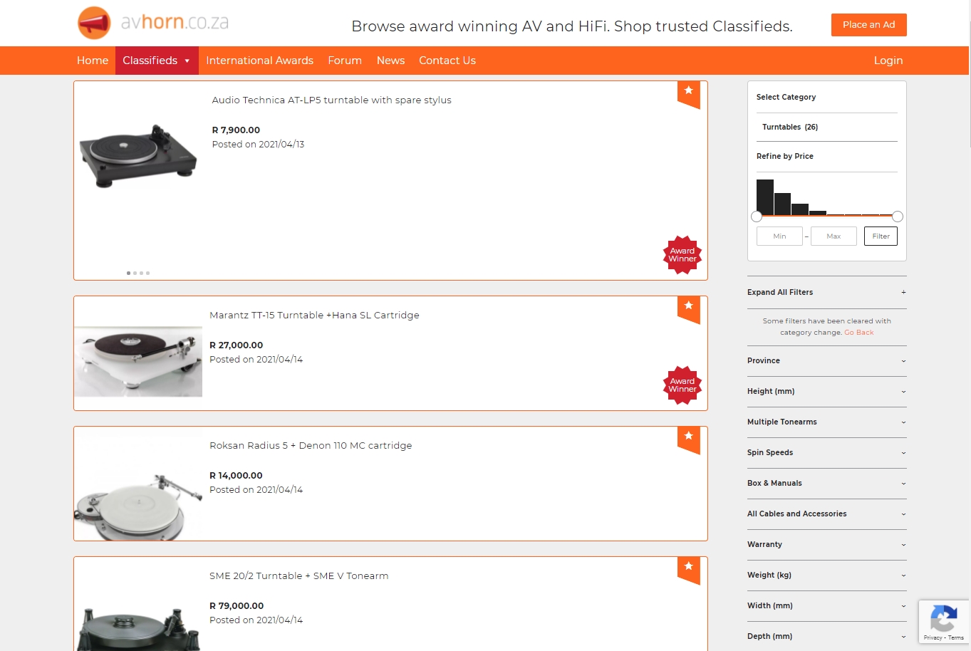
Task: Click the star ribbon on Roksan Radius 5 listing
Action: coord(688,439)
